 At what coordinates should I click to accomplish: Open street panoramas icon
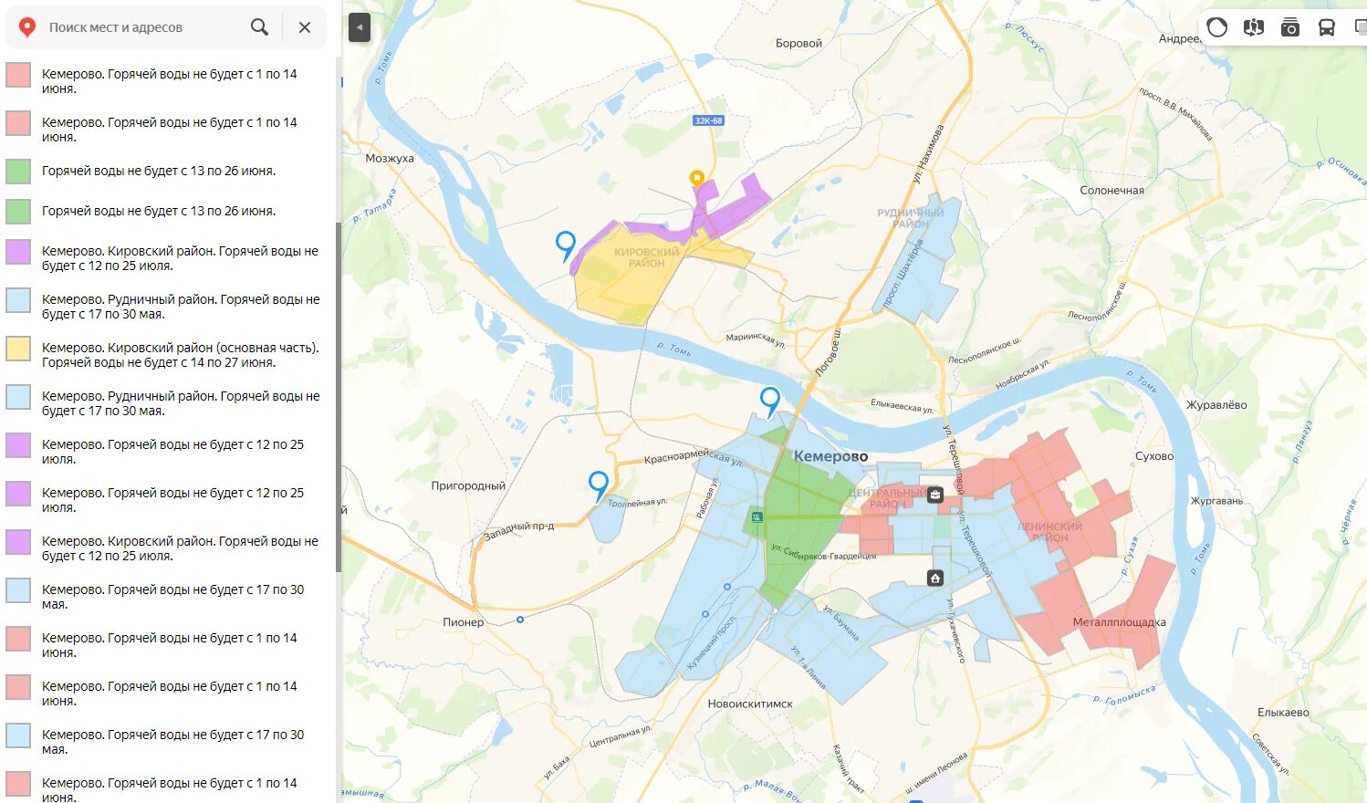coord(1254,27)
